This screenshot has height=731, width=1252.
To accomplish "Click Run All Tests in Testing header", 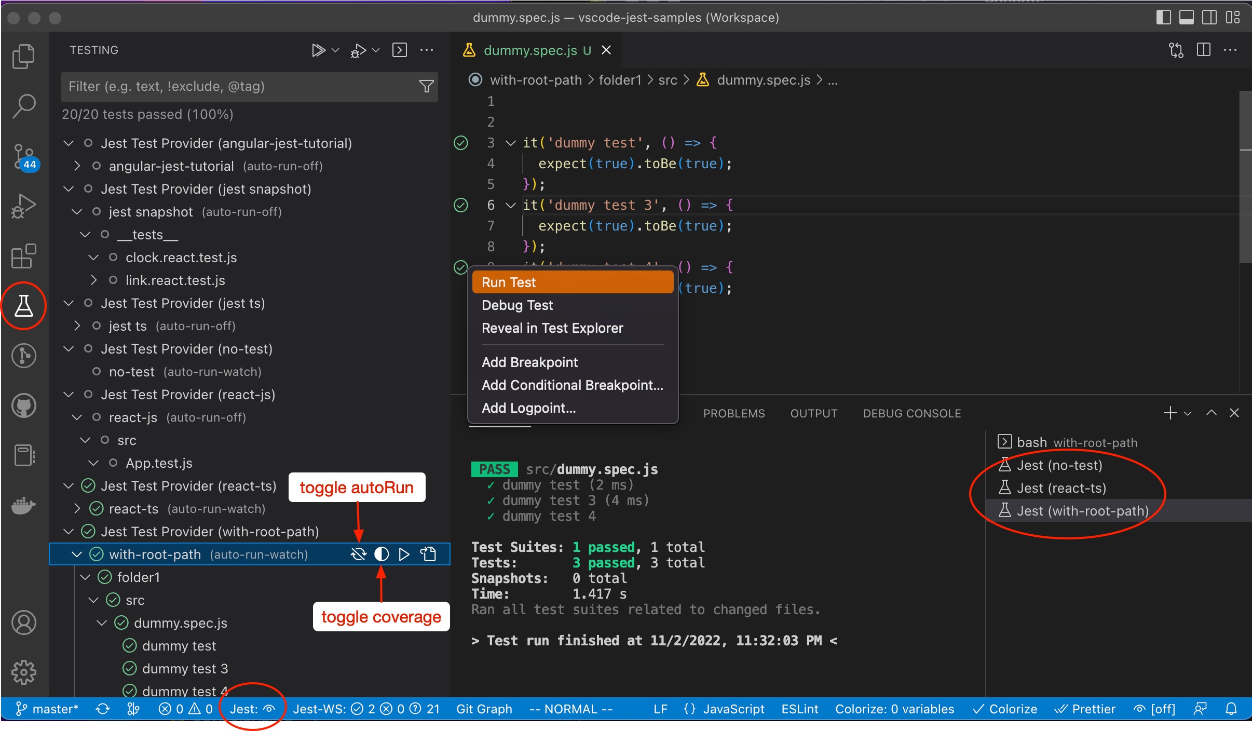I will click(318, 50).
